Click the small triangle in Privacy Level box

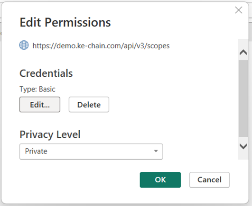156,151
